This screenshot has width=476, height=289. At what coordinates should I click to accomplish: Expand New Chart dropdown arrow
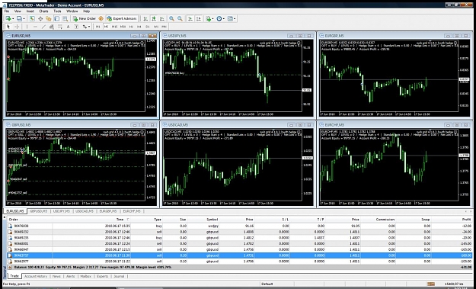pos(13,19)
